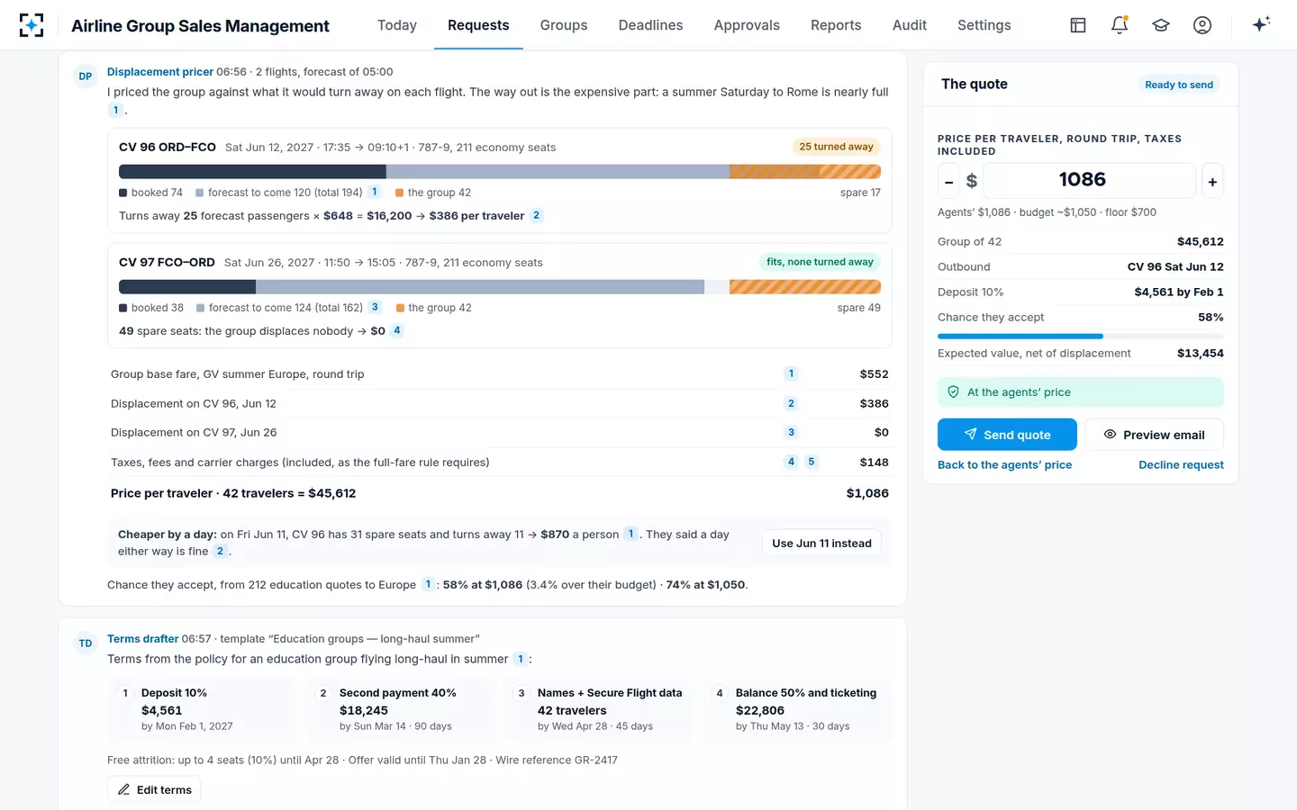Click the 'Ready to send' status badge
Viewport: 1297px width, 810px height.
coord(1179,85)
